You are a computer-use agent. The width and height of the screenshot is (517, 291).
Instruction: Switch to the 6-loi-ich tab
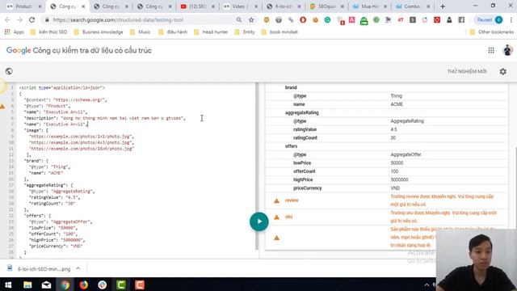pyautogui.click(x=284, y=6)
